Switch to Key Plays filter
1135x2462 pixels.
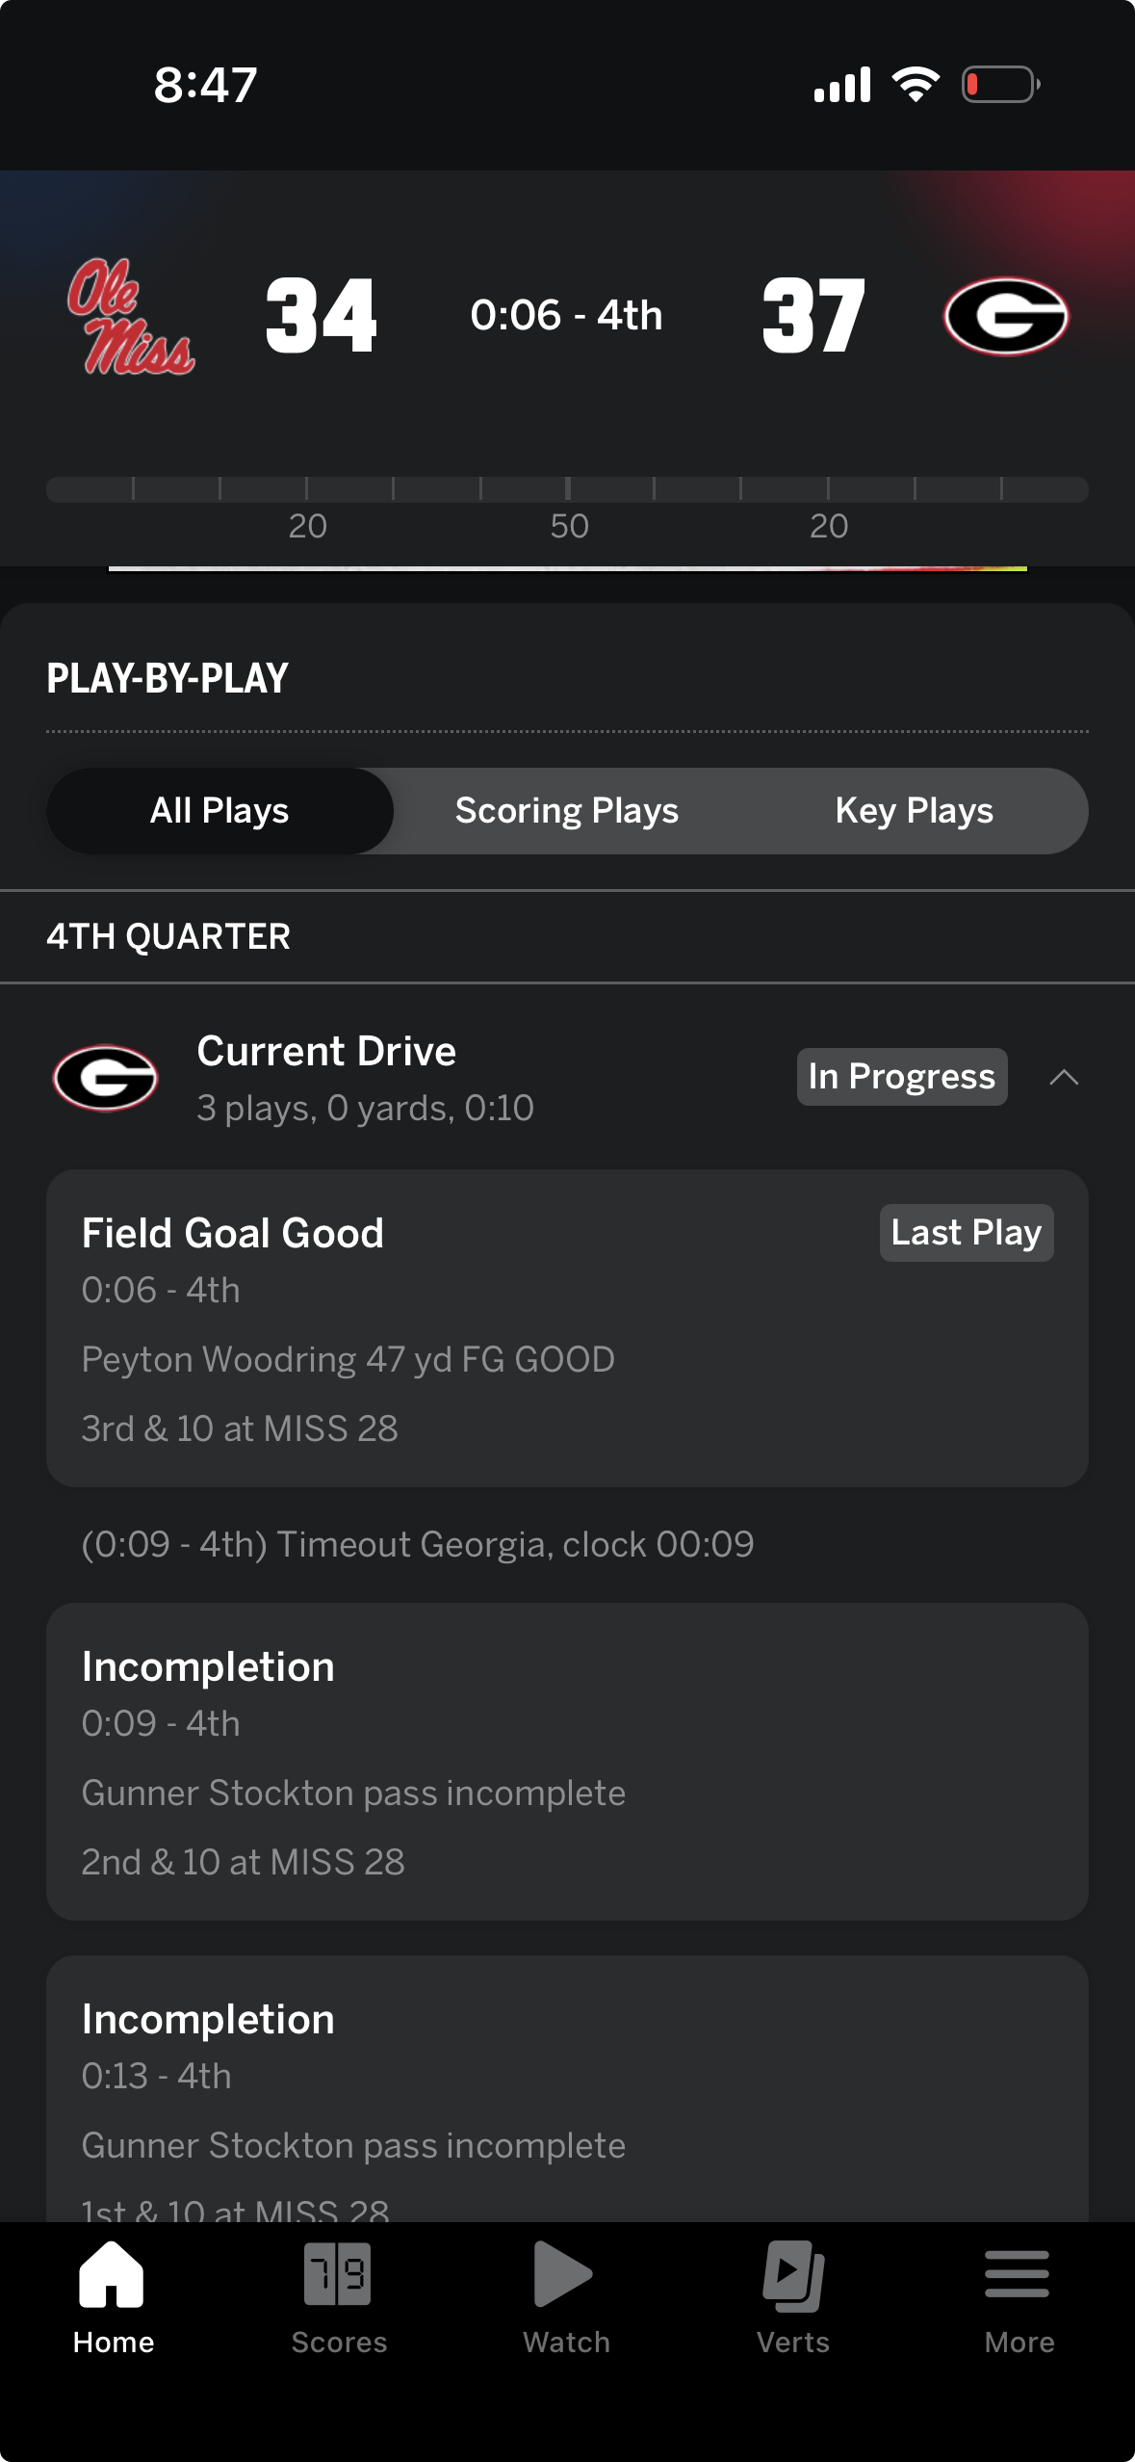tap(914, 811)
